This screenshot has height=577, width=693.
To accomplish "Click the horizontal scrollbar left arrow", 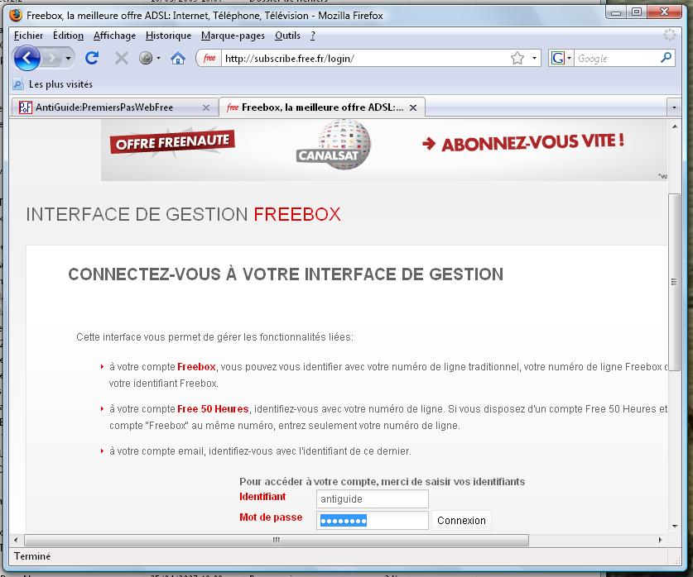I will point(16,540).
